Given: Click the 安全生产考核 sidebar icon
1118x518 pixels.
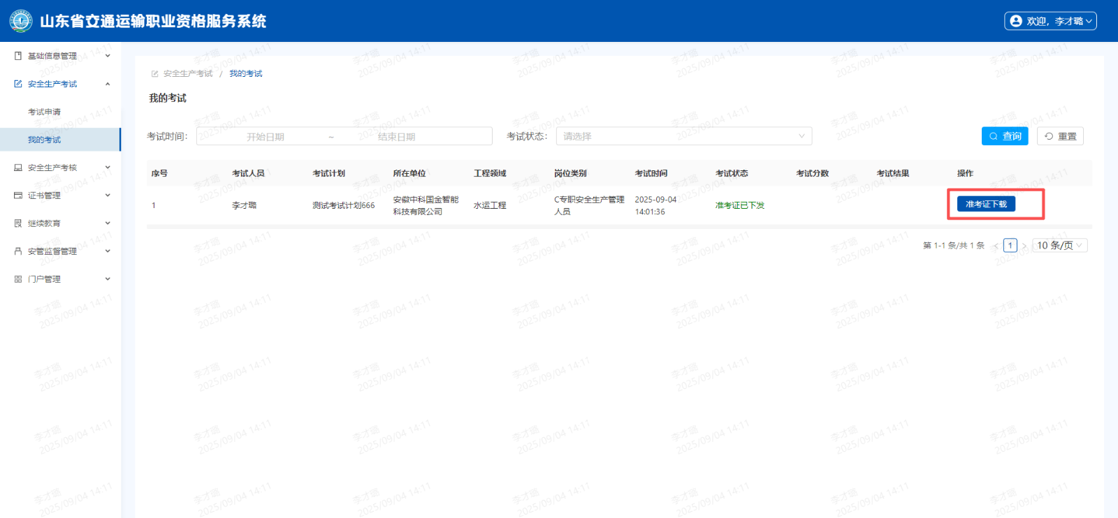Looking at the screenshot, I should pos(18,168).
